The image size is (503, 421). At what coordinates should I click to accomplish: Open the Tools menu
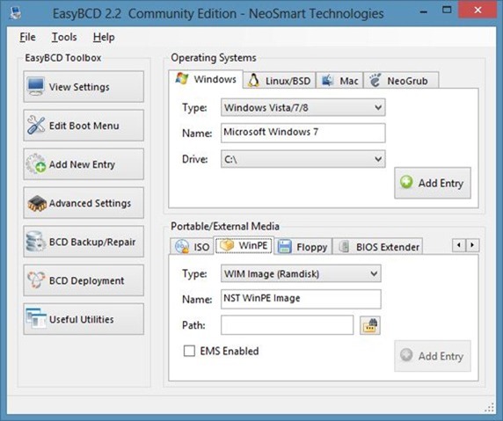coord(64,37)
